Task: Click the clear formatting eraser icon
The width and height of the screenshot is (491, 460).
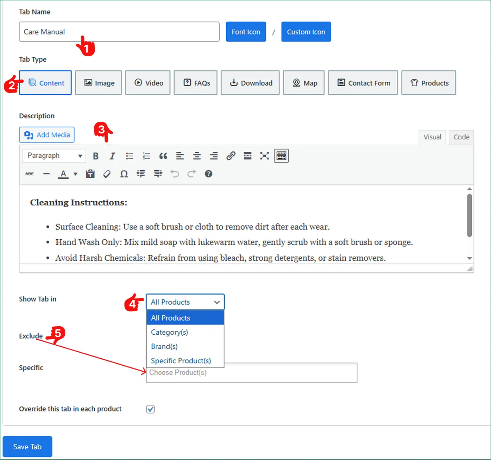Action: [107, 174]
